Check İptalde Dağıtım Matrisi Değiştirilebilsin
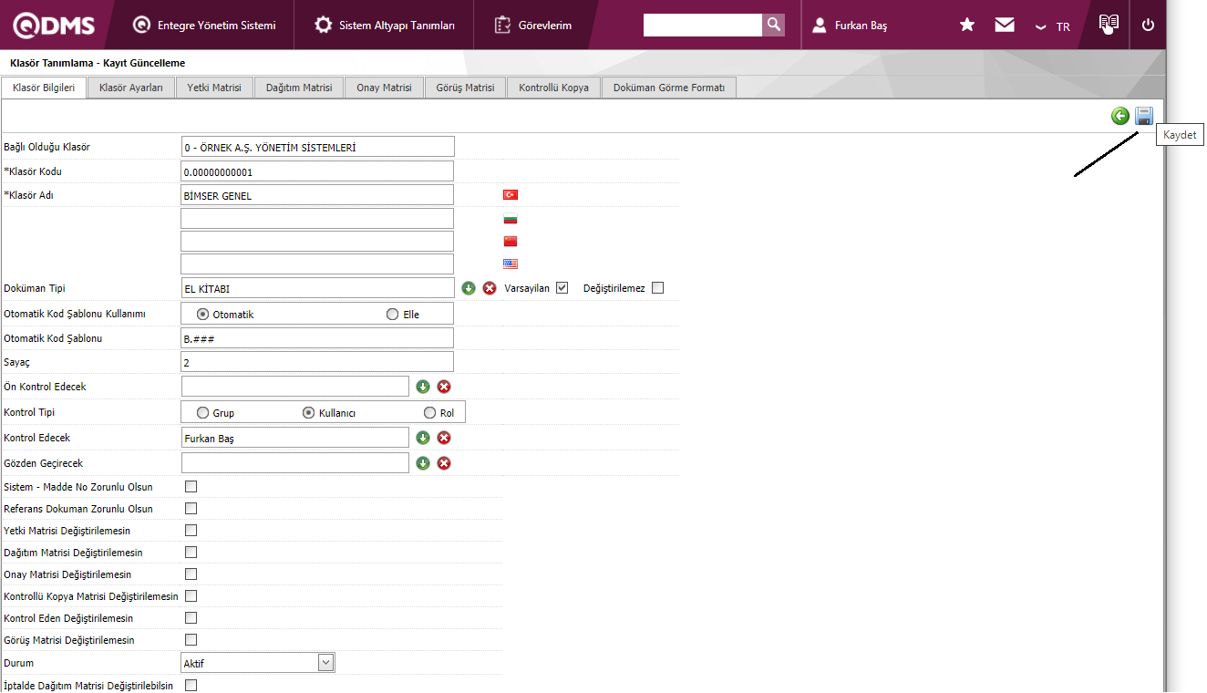The image size is (1207, 693). 191,686
